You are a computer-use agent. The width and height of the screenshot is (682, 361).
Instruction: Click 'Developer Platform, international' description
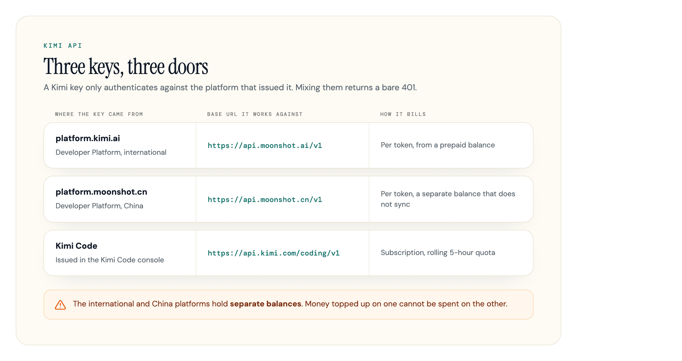[111, 152]
